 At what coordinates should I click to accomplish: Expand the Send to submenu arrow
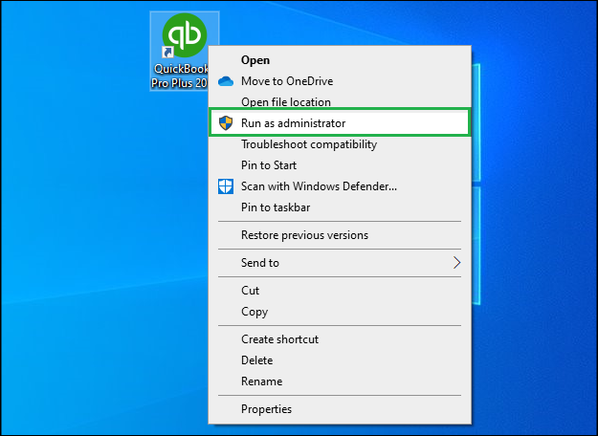(x=456, y=263)
